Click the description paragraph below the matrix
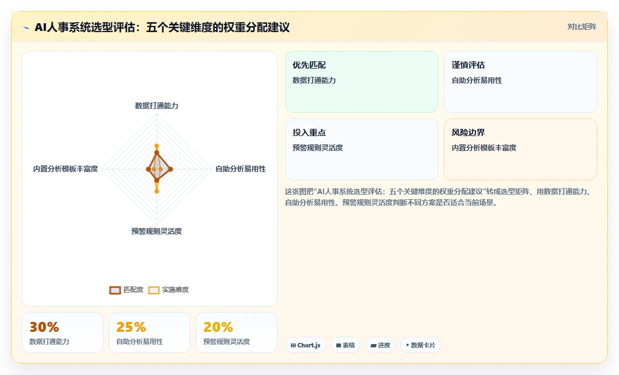The height and width of the screenshot is (375, 619). click(439, 197)
